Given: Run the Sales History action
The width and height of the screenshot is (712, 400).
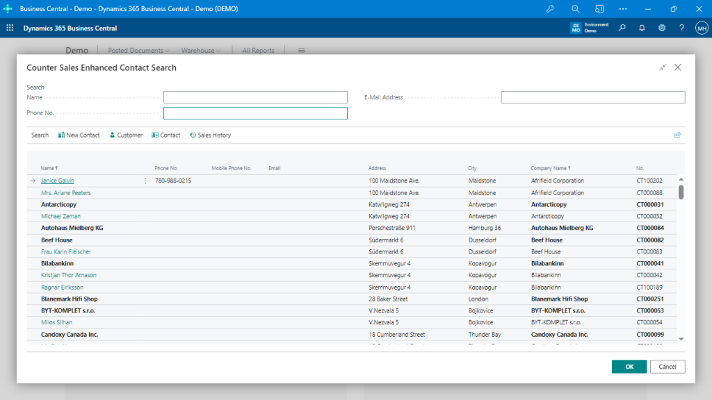Looking at the screenshot, I should [x=210, y=135].
